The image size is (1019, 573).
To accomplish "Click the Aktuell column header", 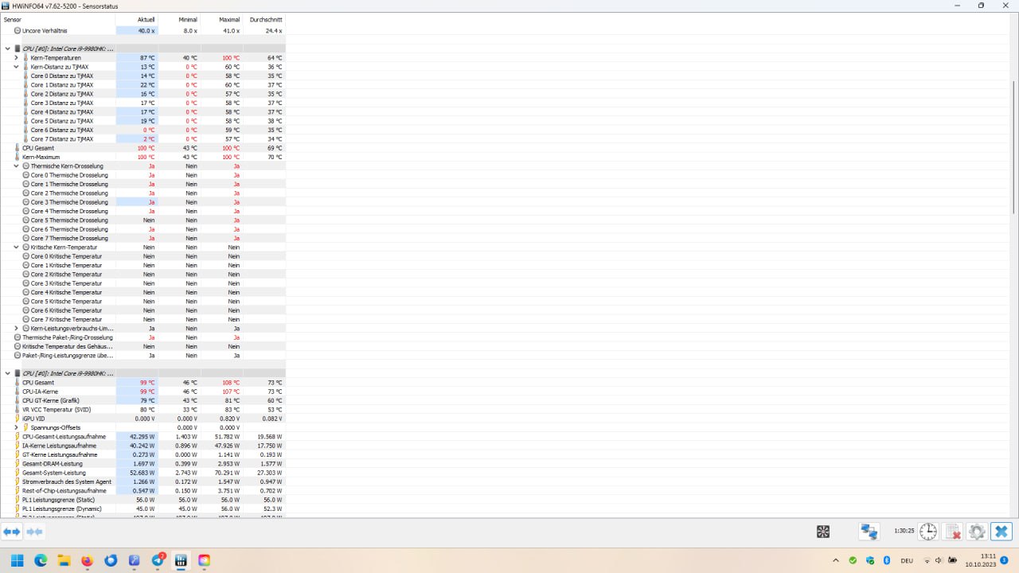I will (x=137, y=19).
